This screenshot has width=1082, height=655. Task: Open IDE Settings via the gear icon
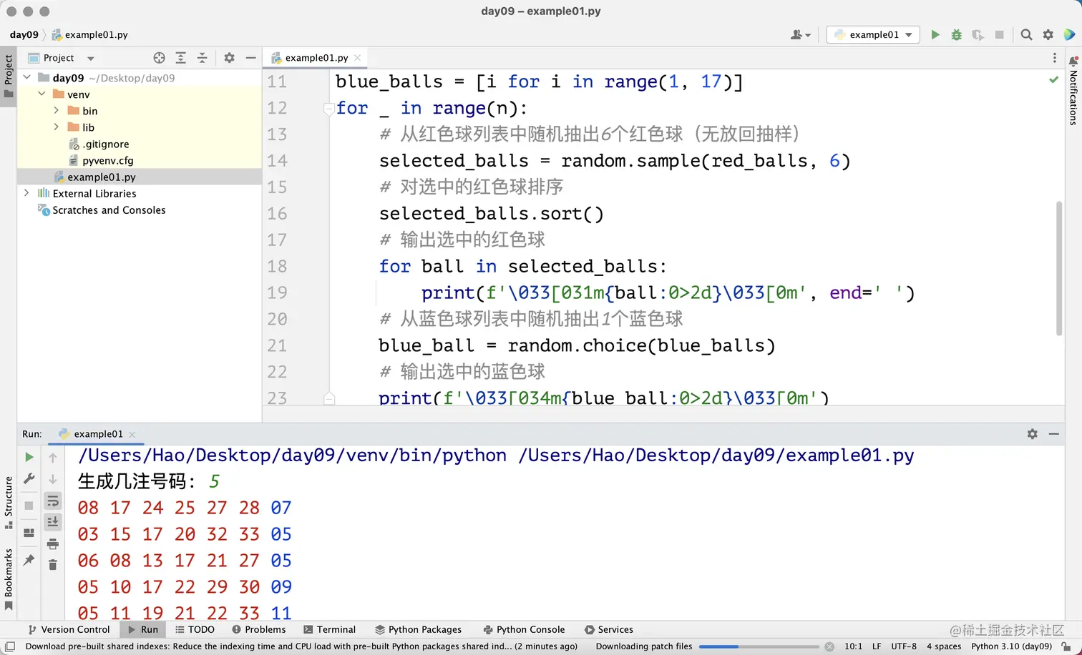click(1048, 34)
